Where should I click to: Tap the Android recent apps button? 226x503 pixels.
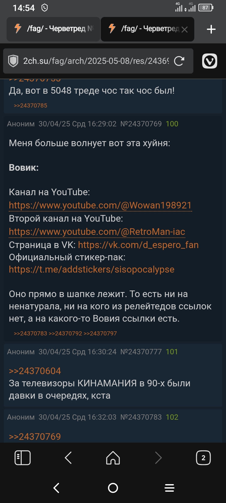tap(169, 488)
